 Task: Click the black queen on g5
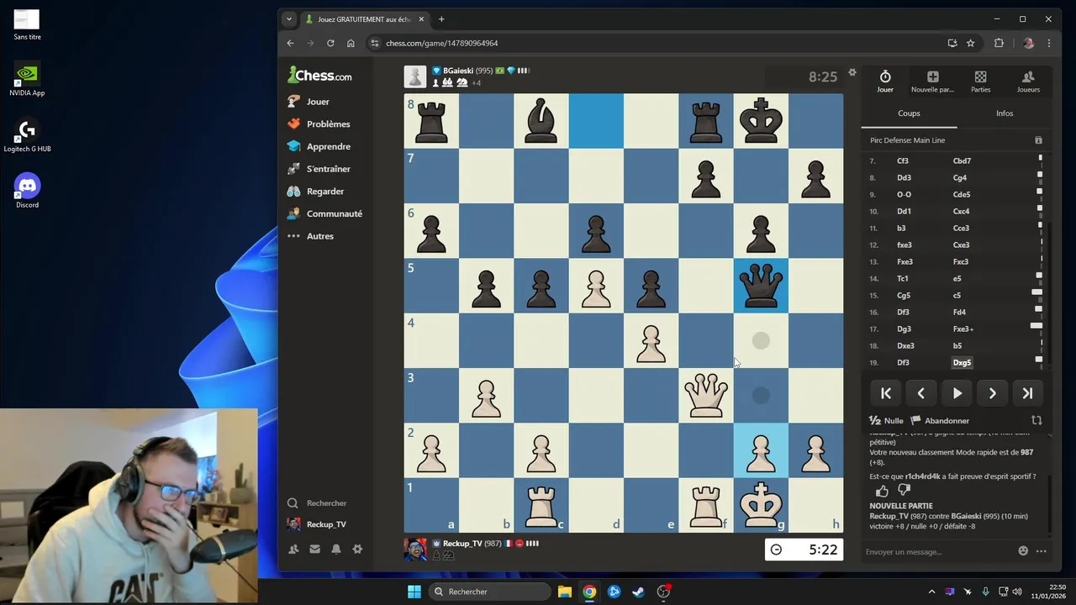pyautogui.click(x=761, y=286)
